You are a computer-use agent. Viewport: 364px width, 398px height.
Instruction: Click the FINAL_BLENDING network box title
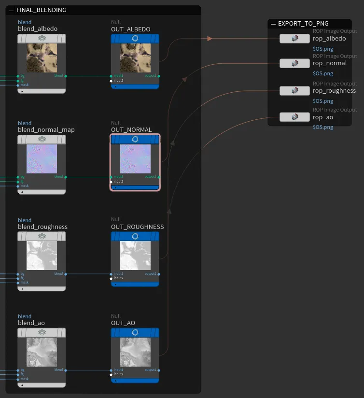tap(42, 10)
